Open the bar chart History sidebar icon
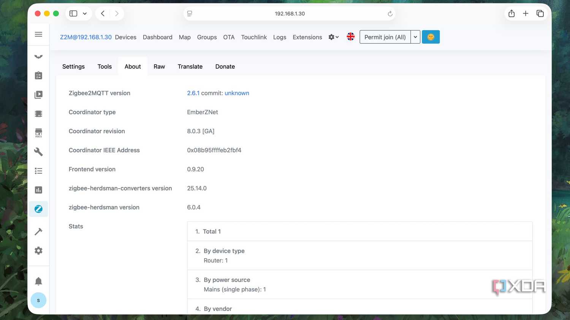Image resolution: width=570 pixels, height=320 pixels. coord(38,190)
